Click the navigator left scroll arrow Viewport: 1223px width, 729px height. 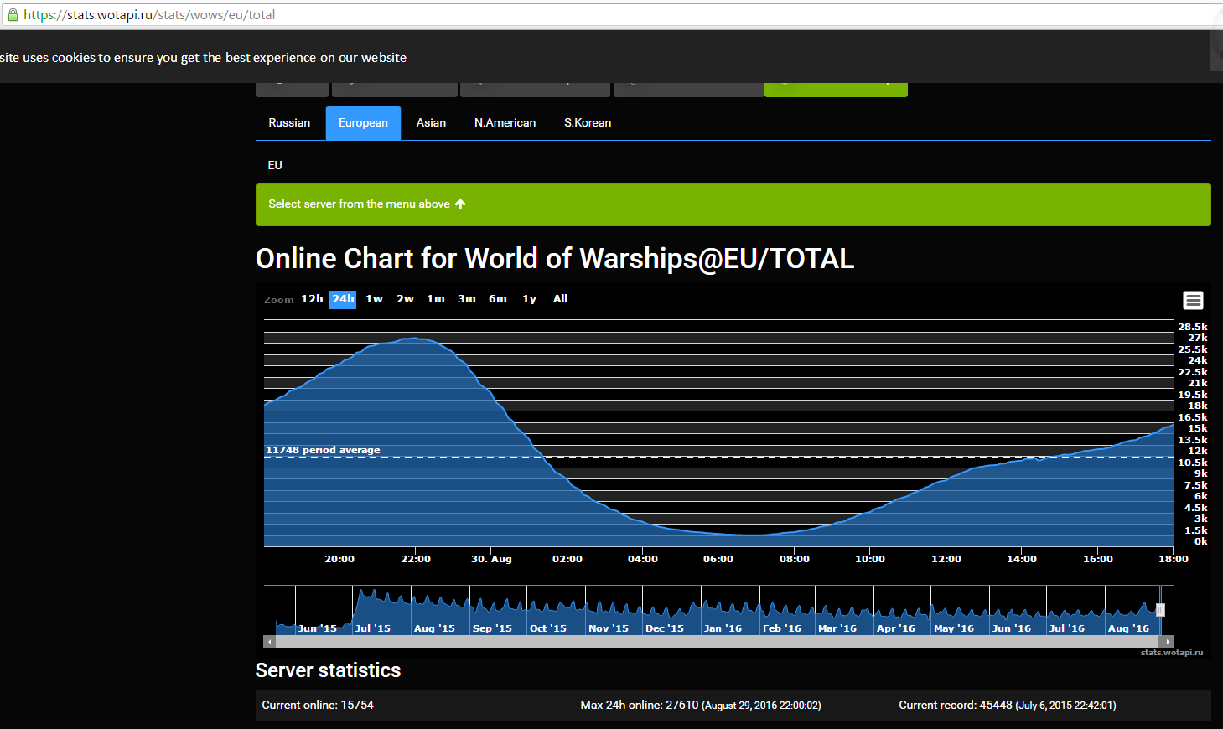tap(269, 642)
